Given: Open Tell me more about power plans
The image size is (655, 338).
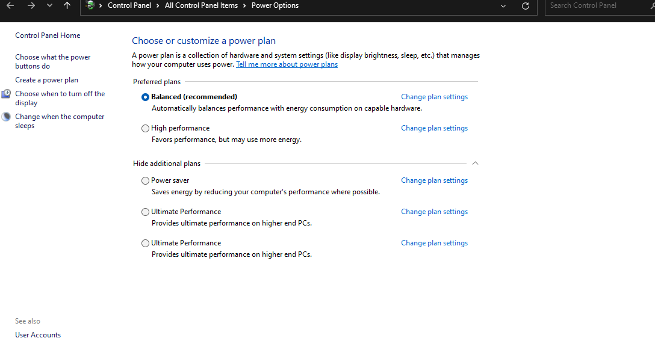Looking at the screenshot, I should 287,64.
